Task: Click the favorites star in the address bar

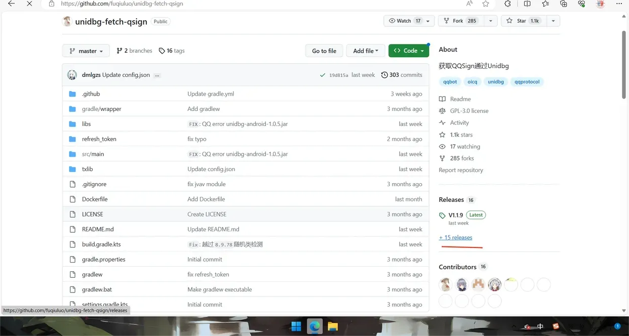Action: coord(486,4)
